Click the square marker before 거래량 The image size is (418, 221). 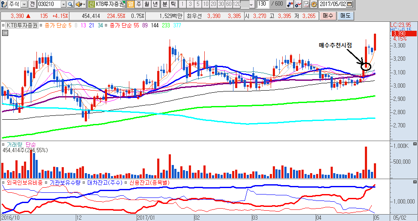click(3, 144)
